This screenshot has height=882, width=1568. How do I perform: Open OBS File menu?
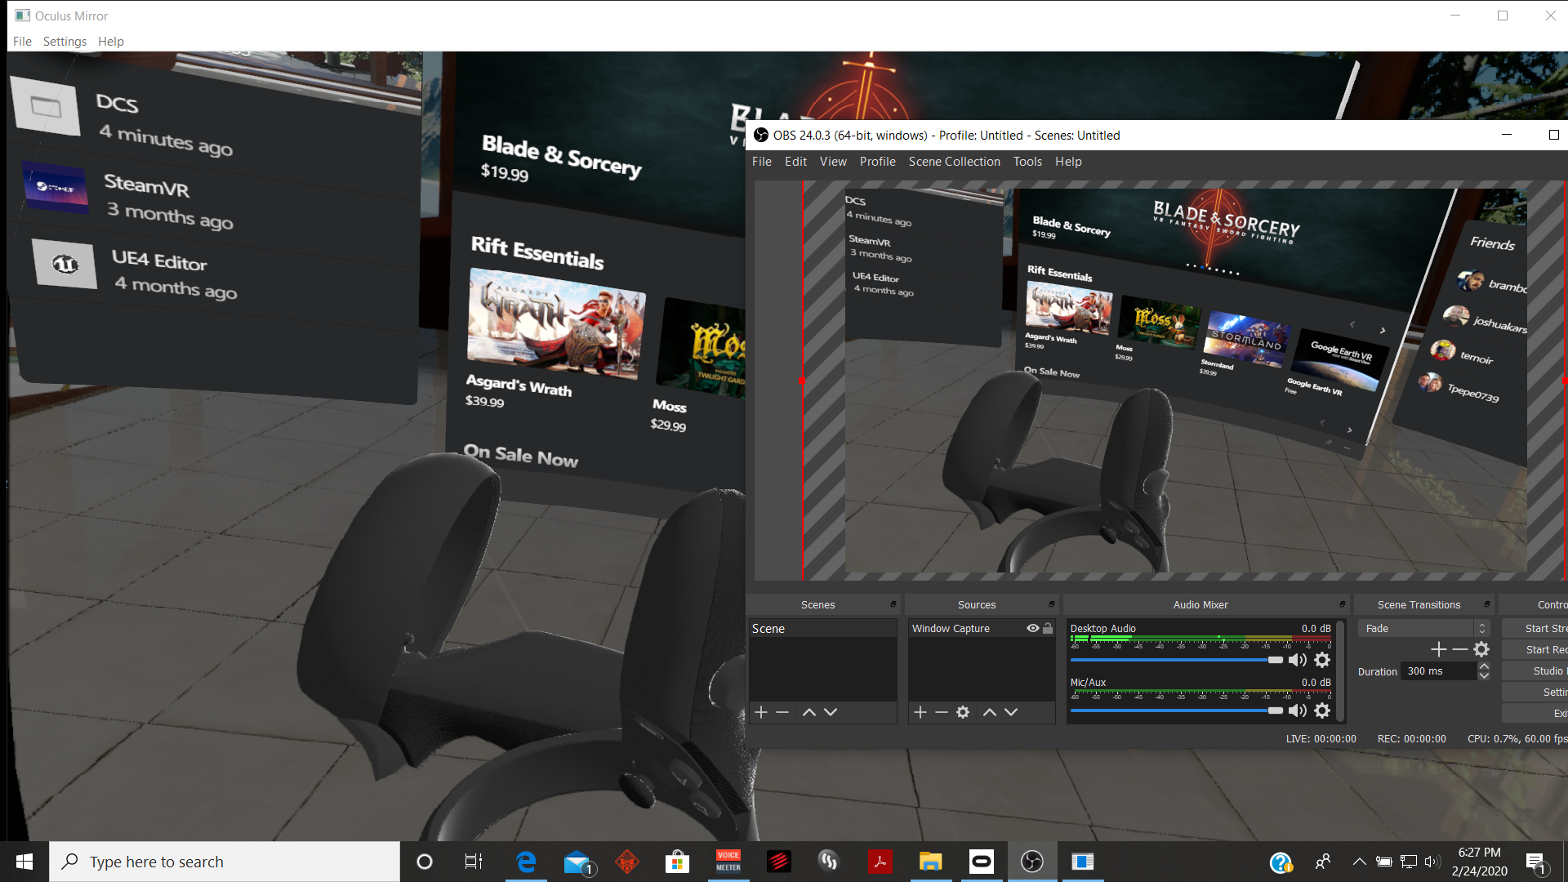pyautogui.click(x=761, y=162)
